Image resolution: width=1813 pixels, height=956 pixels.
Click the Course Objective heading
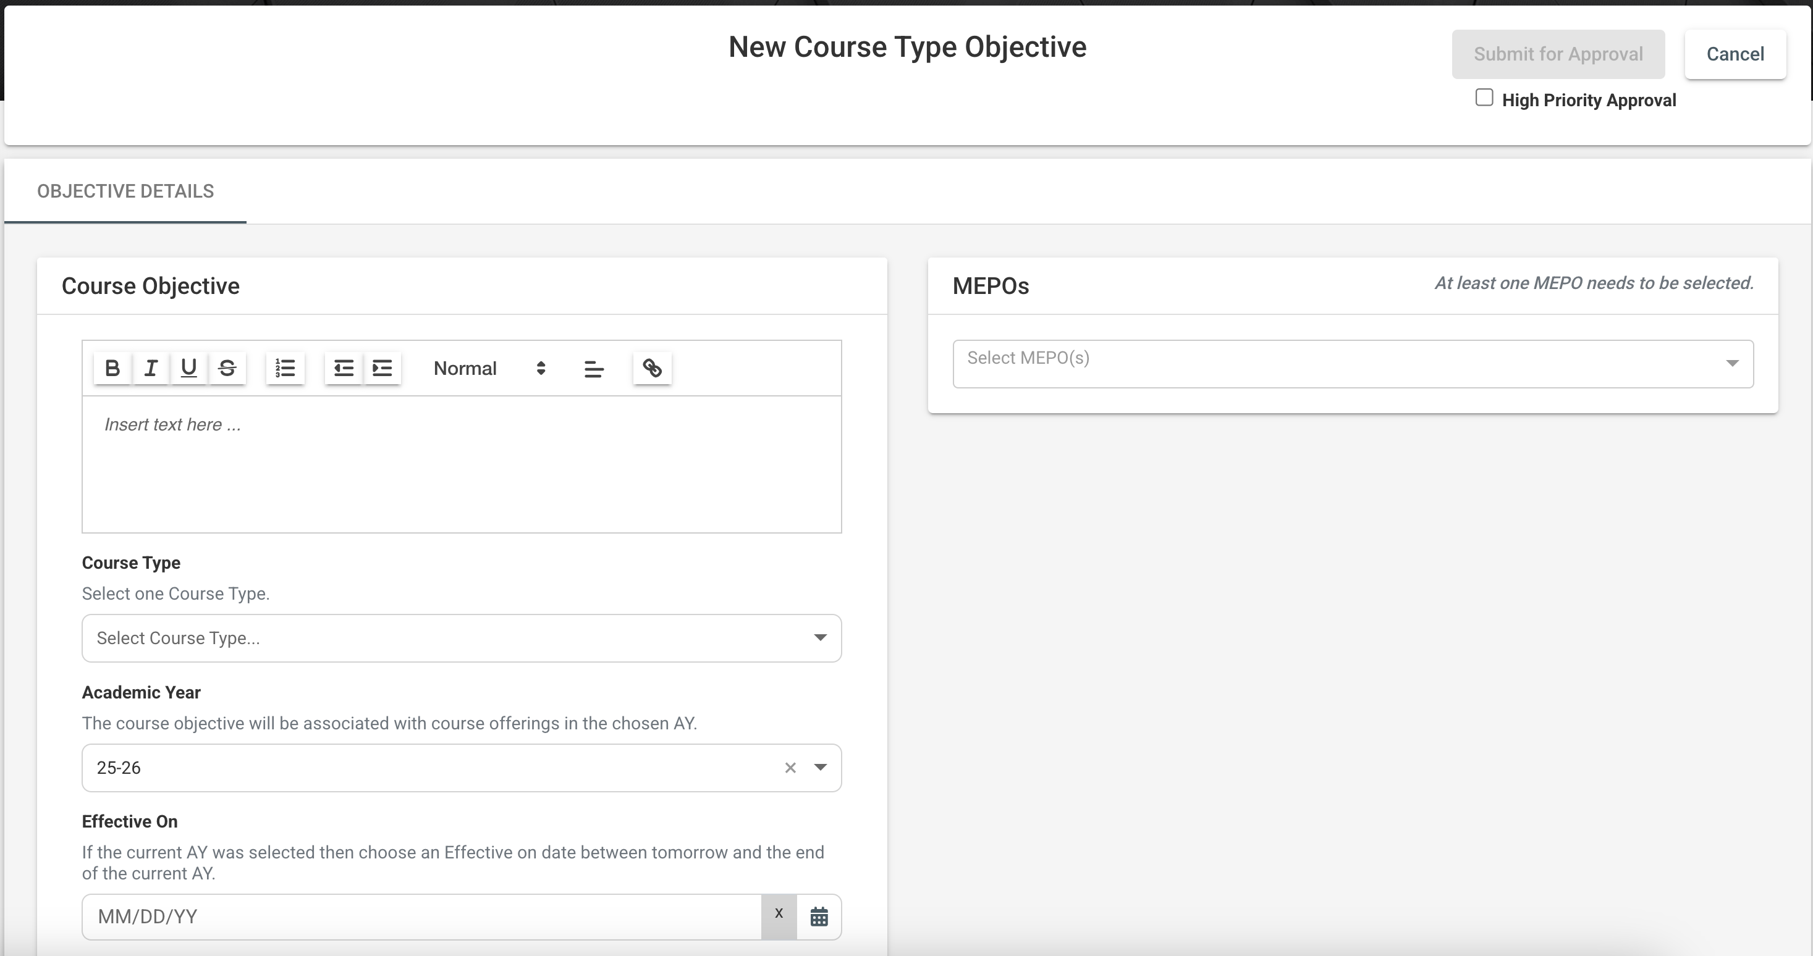click(151, 285)
